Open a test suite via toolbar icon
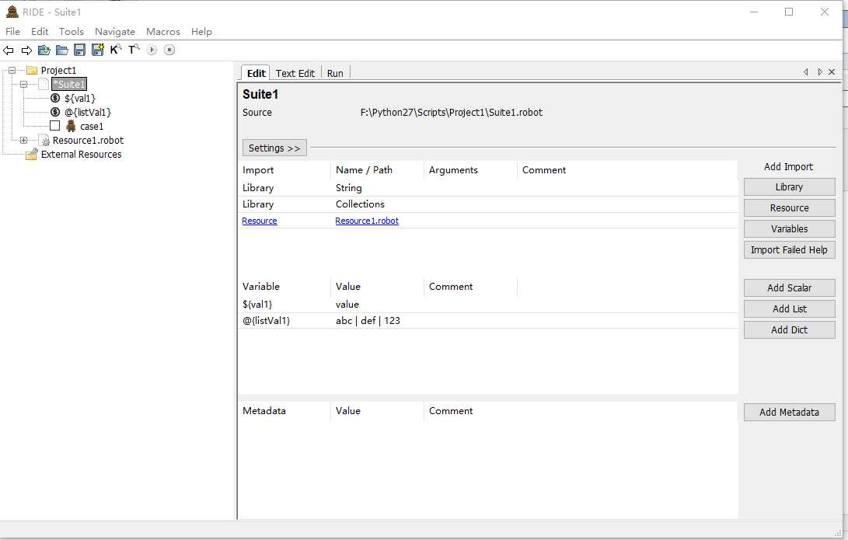Image resolution: width=848 pixels, height=540 pixels. coord(44,51)
